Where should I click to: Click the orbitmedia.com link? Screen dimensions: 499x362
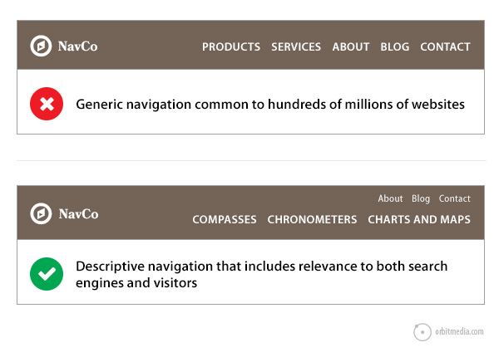pyautogui.click(x=460, y=332)
